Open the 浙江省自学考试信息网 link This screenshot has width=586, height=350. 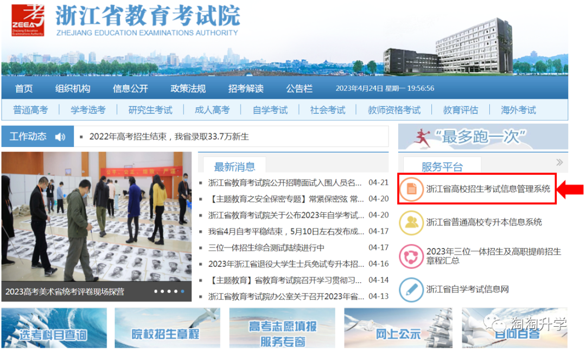(x=468, y=289)
